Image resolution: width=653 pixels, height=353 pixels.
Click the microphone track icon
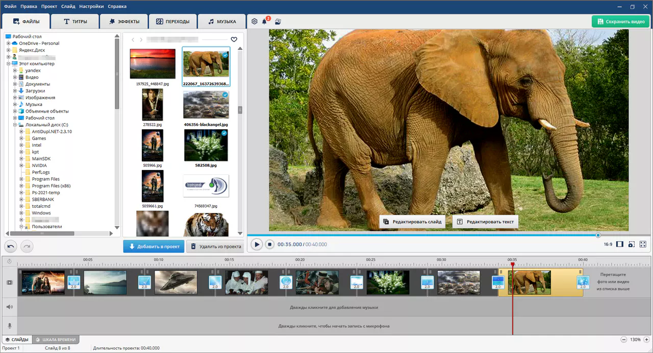point(9,326)
